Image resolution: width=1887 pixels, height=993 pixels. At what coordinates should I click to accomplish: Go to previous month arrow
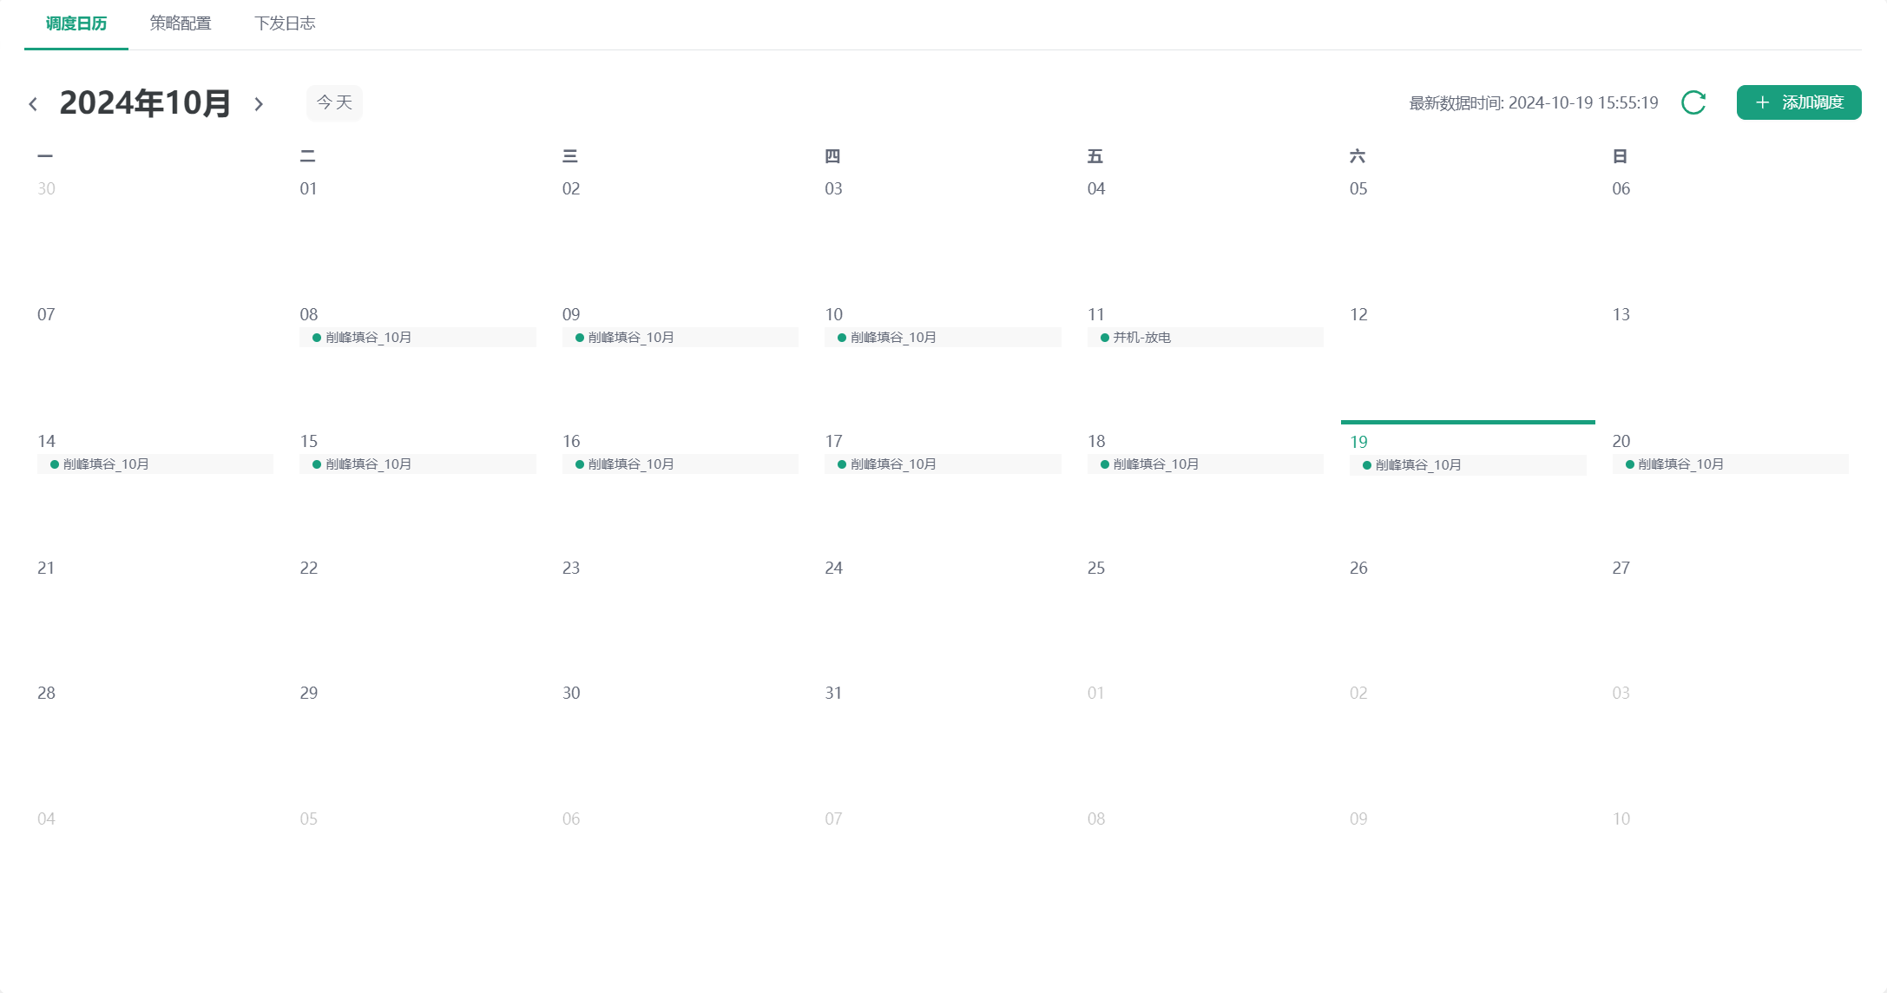33,104
